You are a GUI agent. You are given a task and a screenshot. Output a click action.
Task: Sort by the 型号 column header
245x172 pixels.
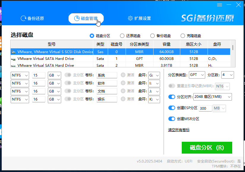[x=52, y=44]
